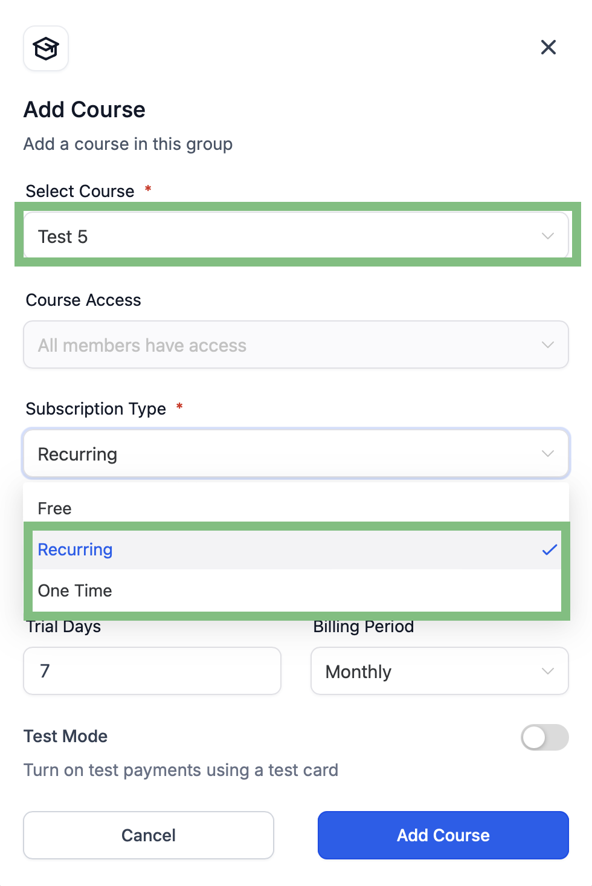This screenshot has width=592, height=886.
Task: Collapse the Subscription Type dropdown showing Recurring
Action: (x=296, y=453)
